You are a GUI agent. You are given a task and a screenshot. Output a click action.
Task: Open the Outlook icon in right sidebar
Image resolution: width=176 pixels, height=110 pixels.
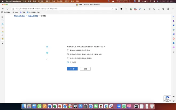(174, 43)
